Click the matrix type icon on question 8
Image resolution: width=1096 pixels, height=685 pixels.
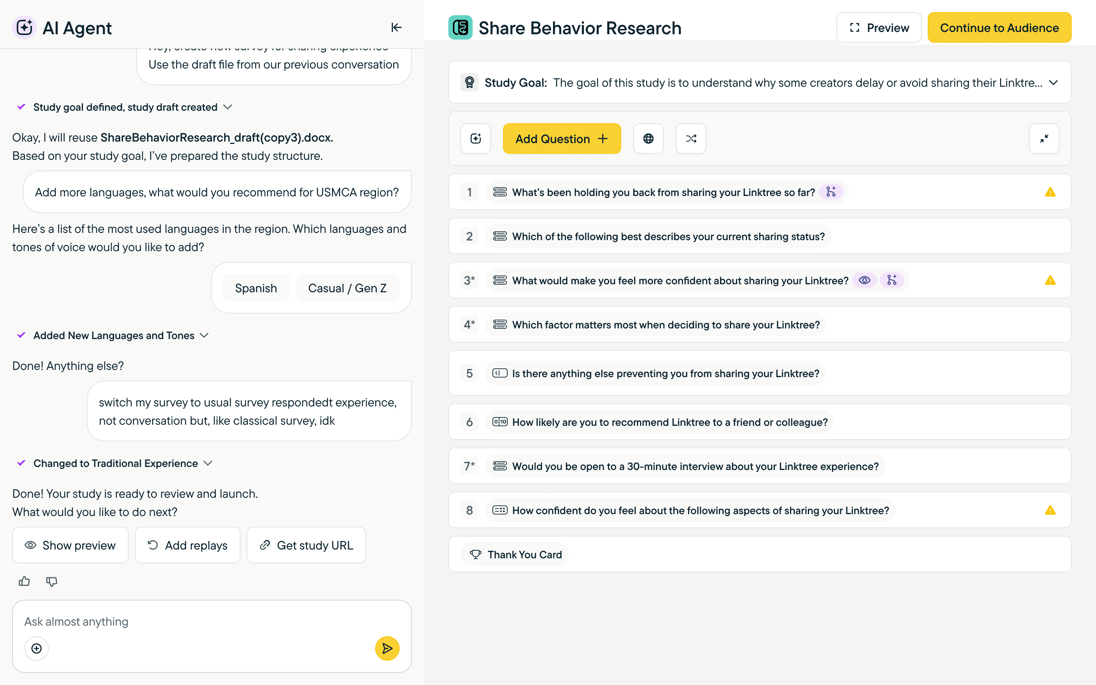click(x=500, y=510)
